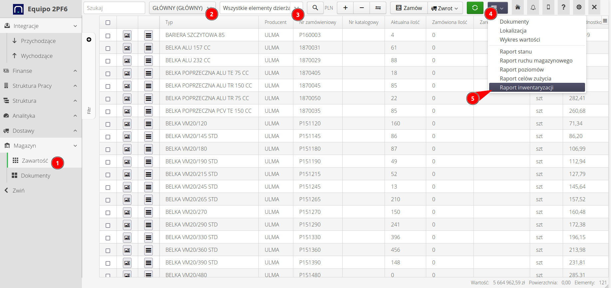Image resolution: width=611 pixels, height=288 pixels.
Task: Check the BELKA VM20/270 checkbox
Action: (108, 213)
